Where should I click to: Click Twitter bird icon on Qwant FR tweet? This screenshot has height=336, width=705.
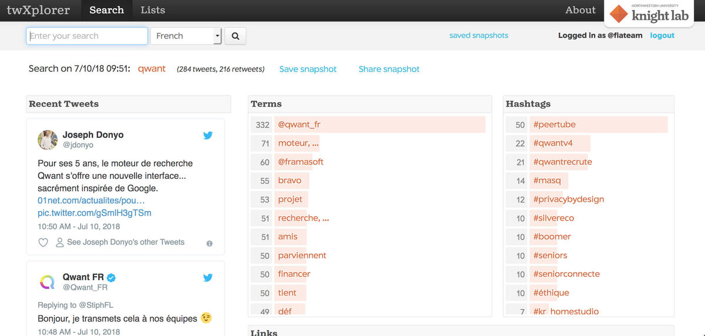[x=208, y=278]
